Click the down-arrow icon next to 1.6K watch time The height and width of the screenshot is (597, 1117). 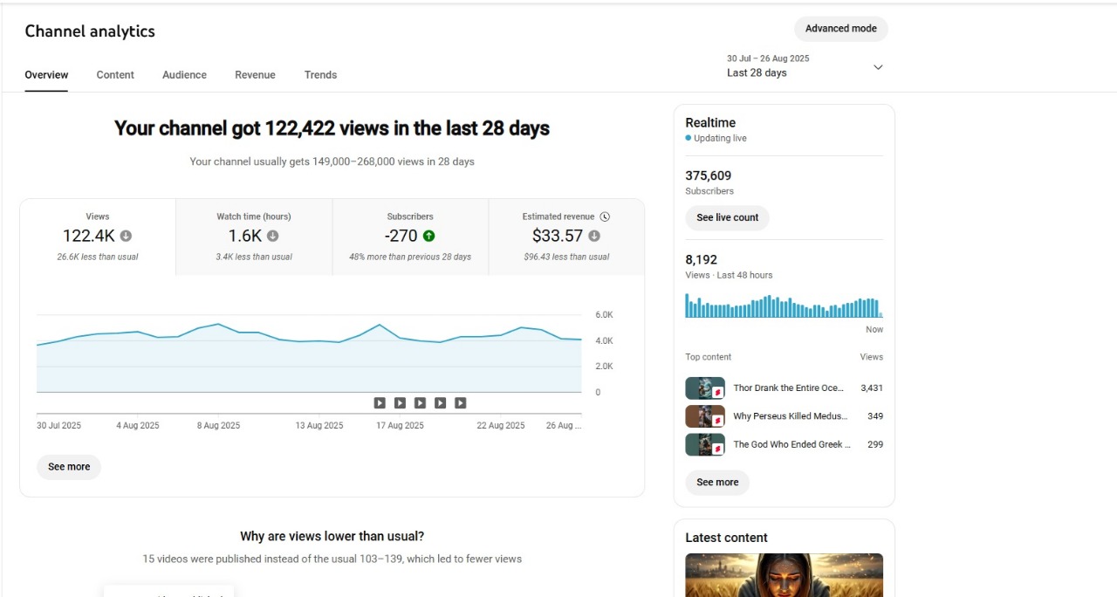[272, 236]
